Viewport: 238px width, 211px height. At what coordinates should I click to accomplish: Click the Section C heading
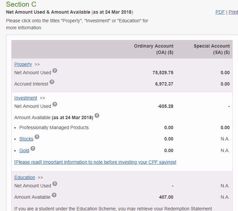[x=21, y=4]
